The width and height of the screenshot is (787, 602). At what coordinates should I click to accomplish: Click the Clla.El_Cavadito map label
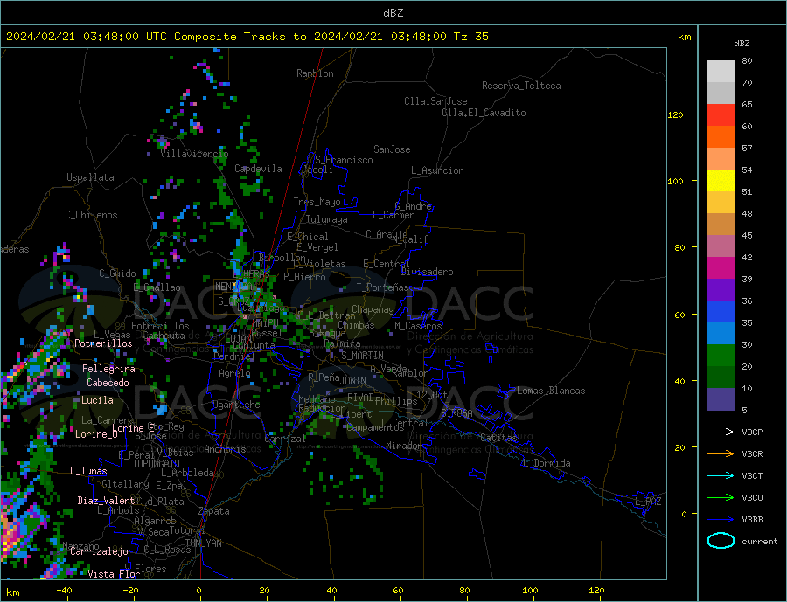click(484, 113)
